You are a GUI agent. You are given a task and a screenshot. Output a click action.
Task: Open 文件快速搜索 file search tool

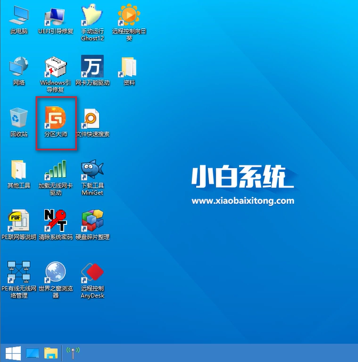point(92,118)
